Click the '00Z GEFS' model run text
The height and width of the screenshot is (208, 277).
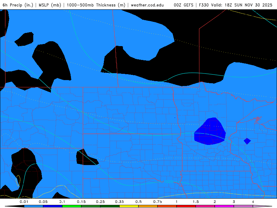point(184,5)
